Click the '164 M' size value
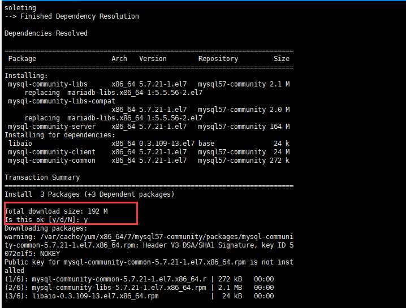The height and width of the screenshot is (308, 406). 280,127
